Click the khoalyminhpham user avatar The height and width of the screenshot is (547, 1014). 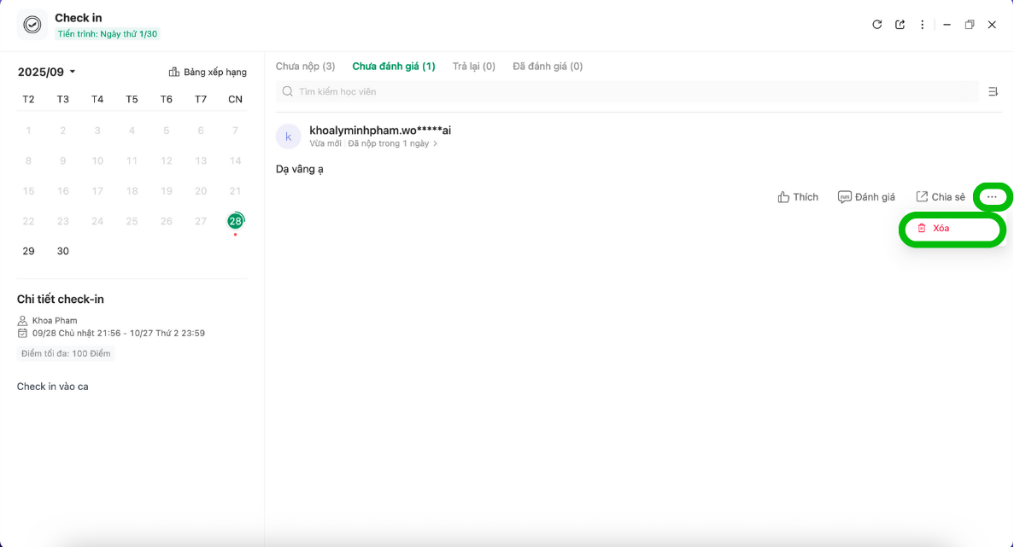[x=288, y=137]
